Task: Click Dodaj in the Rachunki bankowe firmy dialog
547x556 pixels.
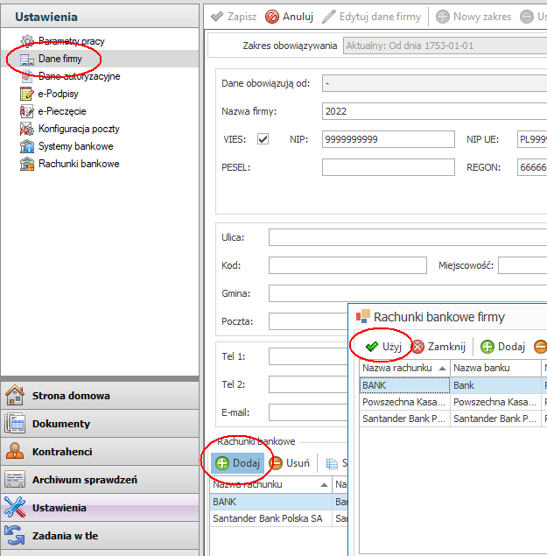Action: (503, 347)
